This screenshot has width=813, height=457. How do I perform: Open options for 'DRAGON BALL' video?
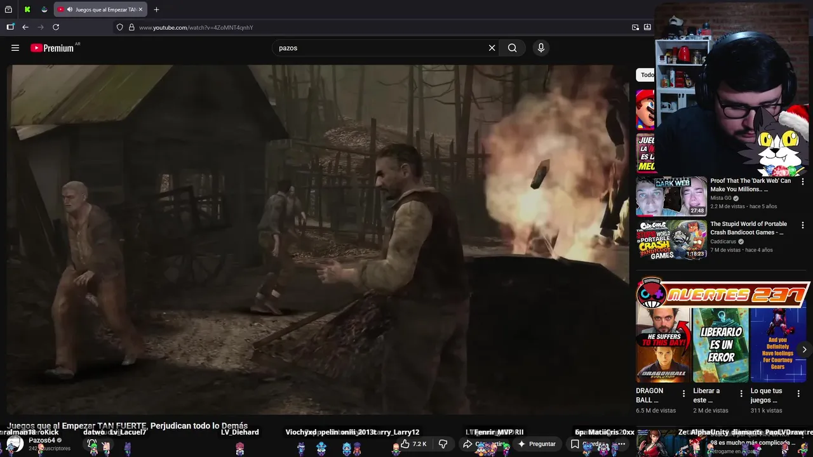(x=683, y=394)
